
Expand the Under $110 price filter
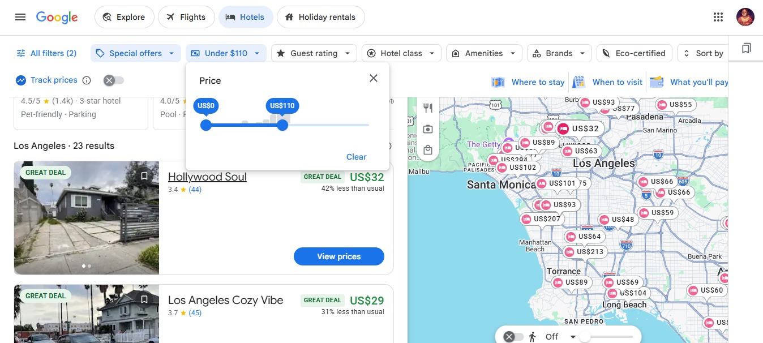[226, 53]
